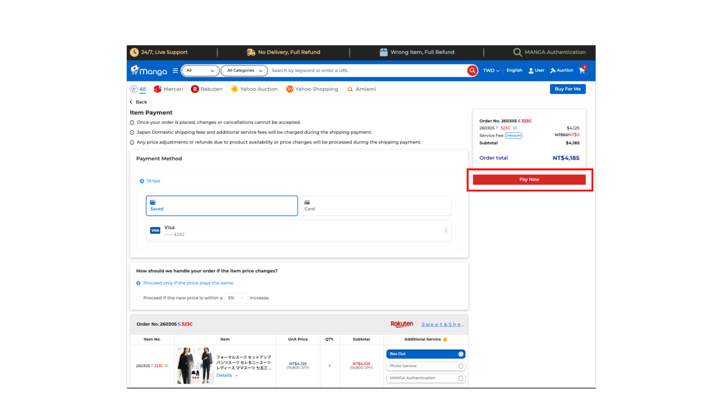Open the All Categories dropdown
Image resolution: width=721 pixels, height=414 pixels.
[x=244, y=71]
